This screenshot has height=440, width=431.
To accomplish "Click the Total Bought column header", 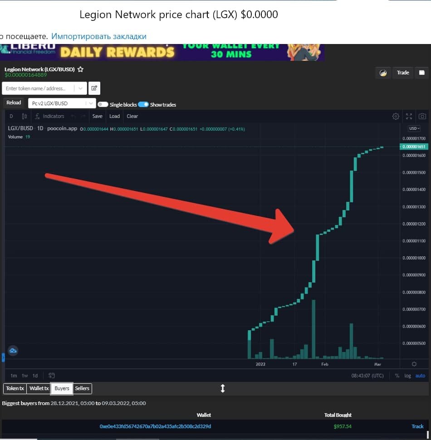I will 338,415.
